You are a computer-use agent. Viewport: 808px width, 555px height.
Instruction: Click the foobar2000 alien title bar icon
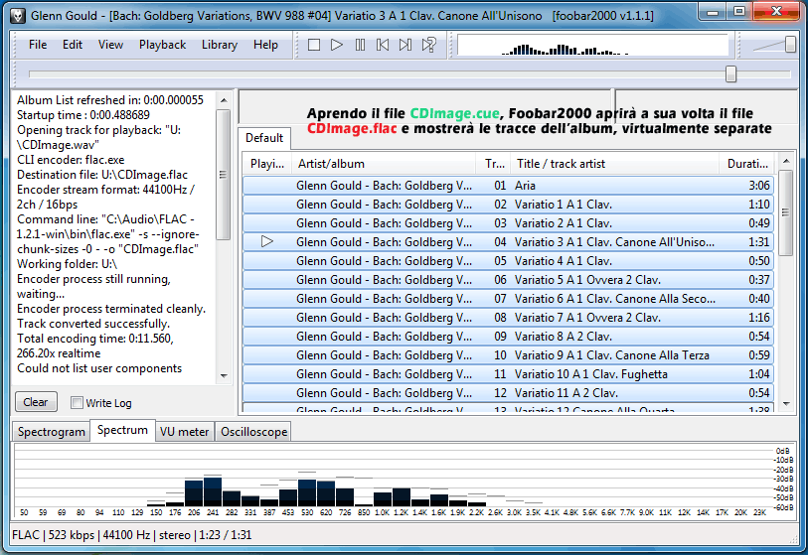(18, 16)
